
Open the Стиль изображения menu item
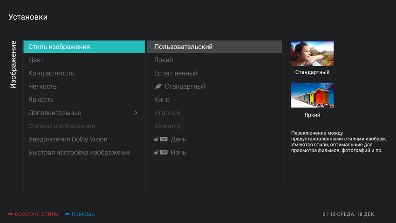(59, 47)
